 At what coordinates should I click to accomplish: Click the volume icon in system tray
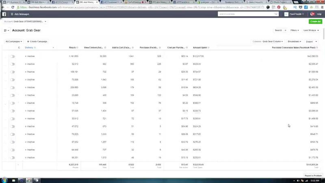(298, 181)
